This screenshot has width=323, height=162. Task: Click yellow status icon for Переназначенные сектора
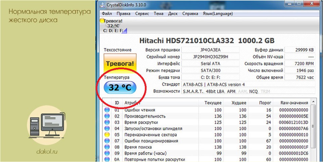107,134
